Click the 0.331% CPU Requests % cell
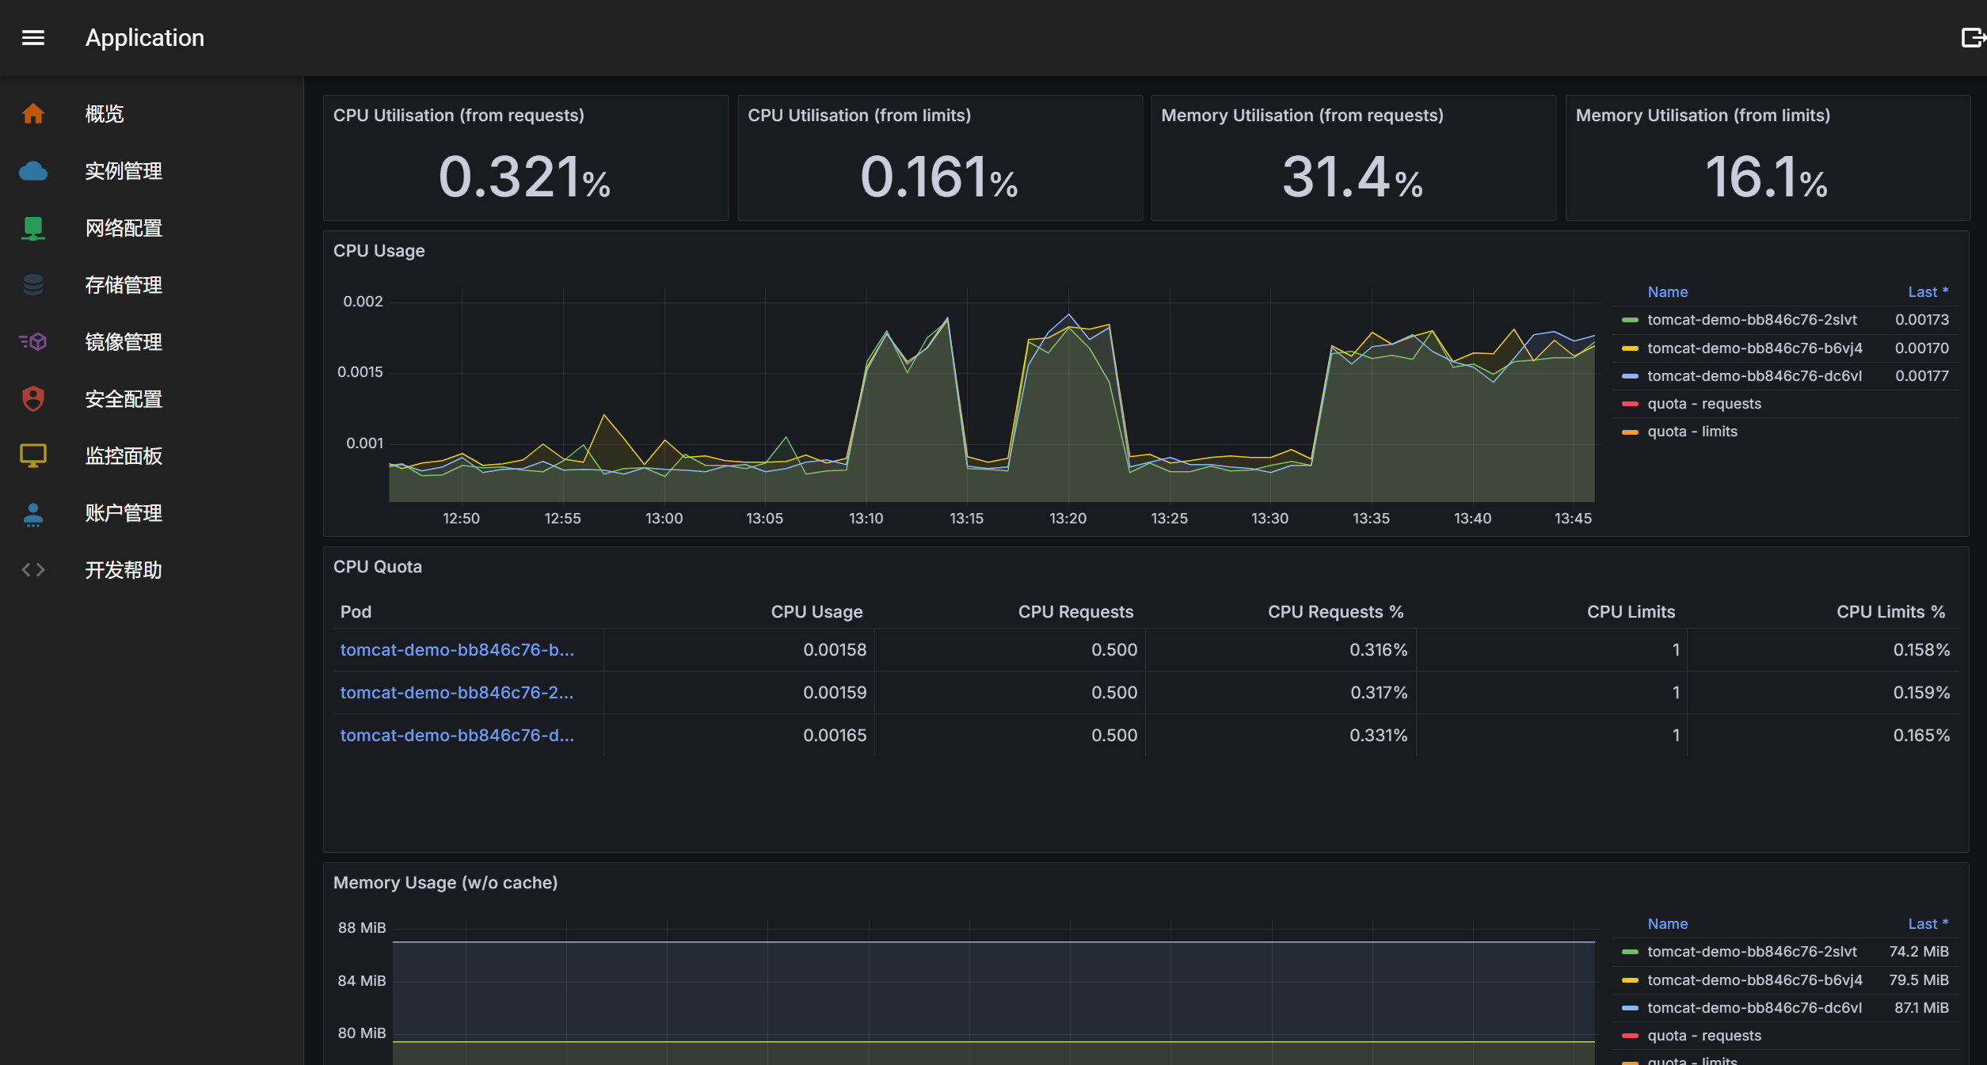The height and width of the screenshot is (1065, 1987). click(x=1378, y=736)
